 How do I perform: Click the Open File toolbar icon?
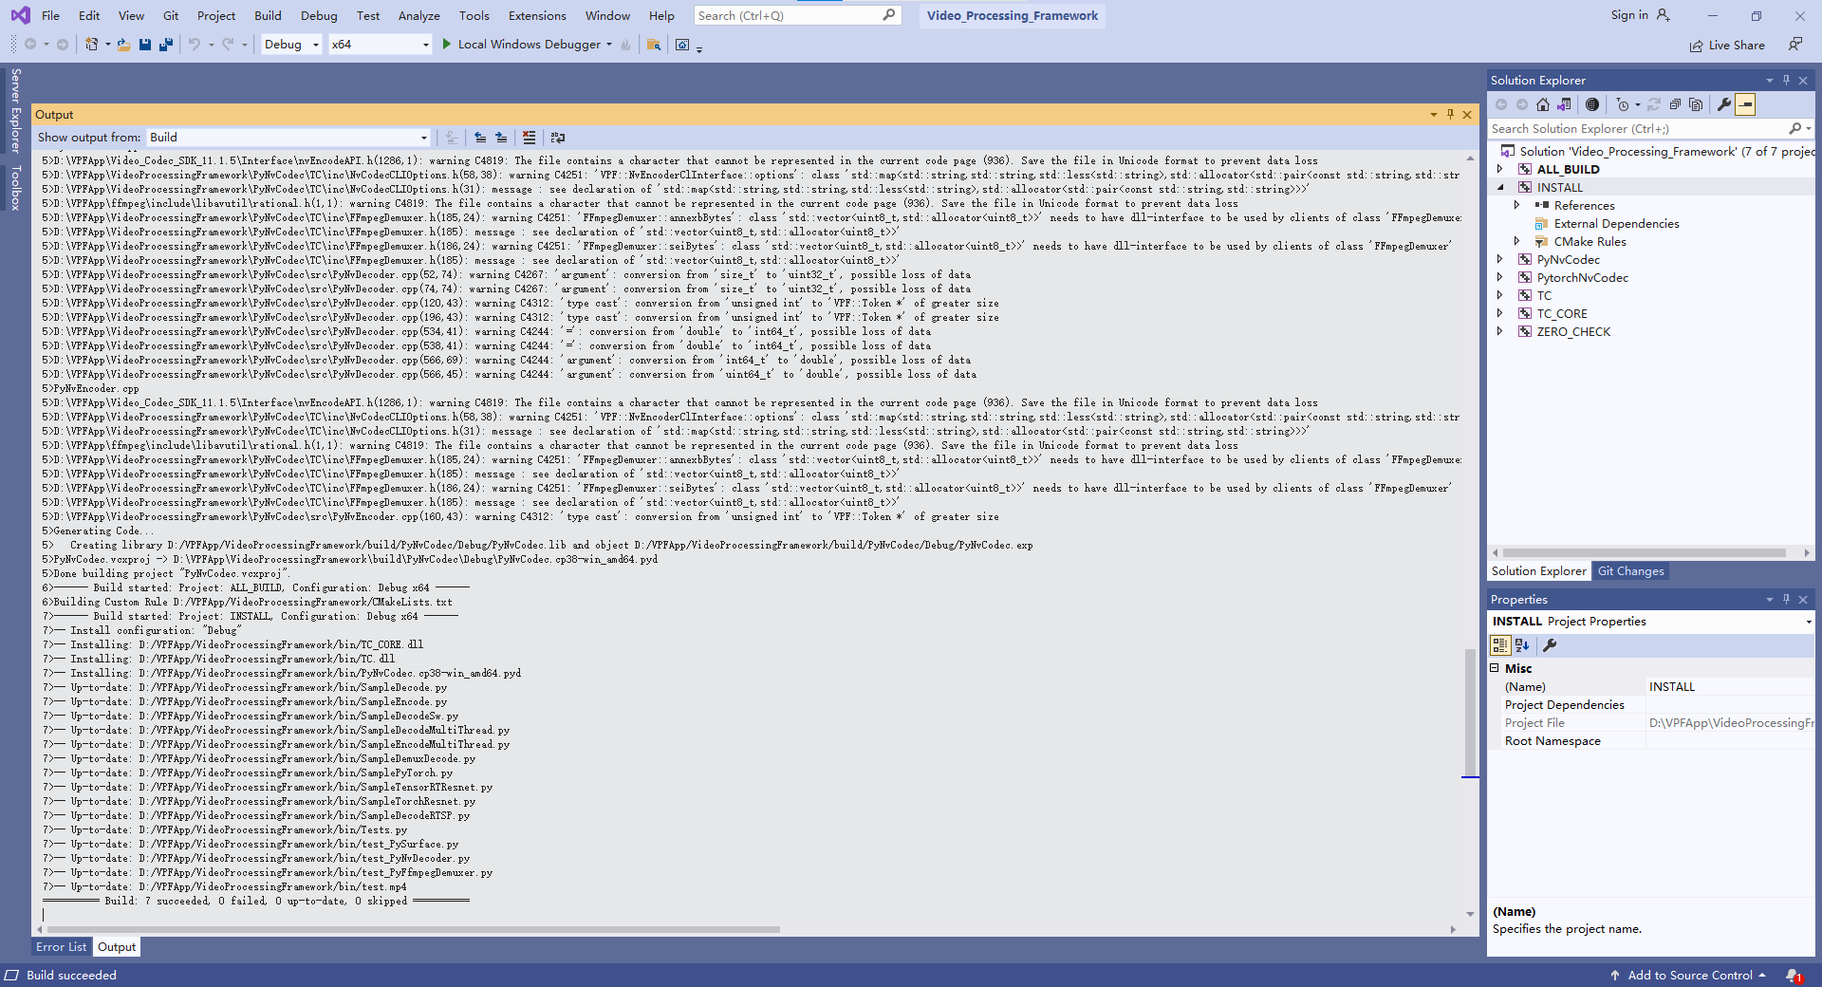point(123,45)
